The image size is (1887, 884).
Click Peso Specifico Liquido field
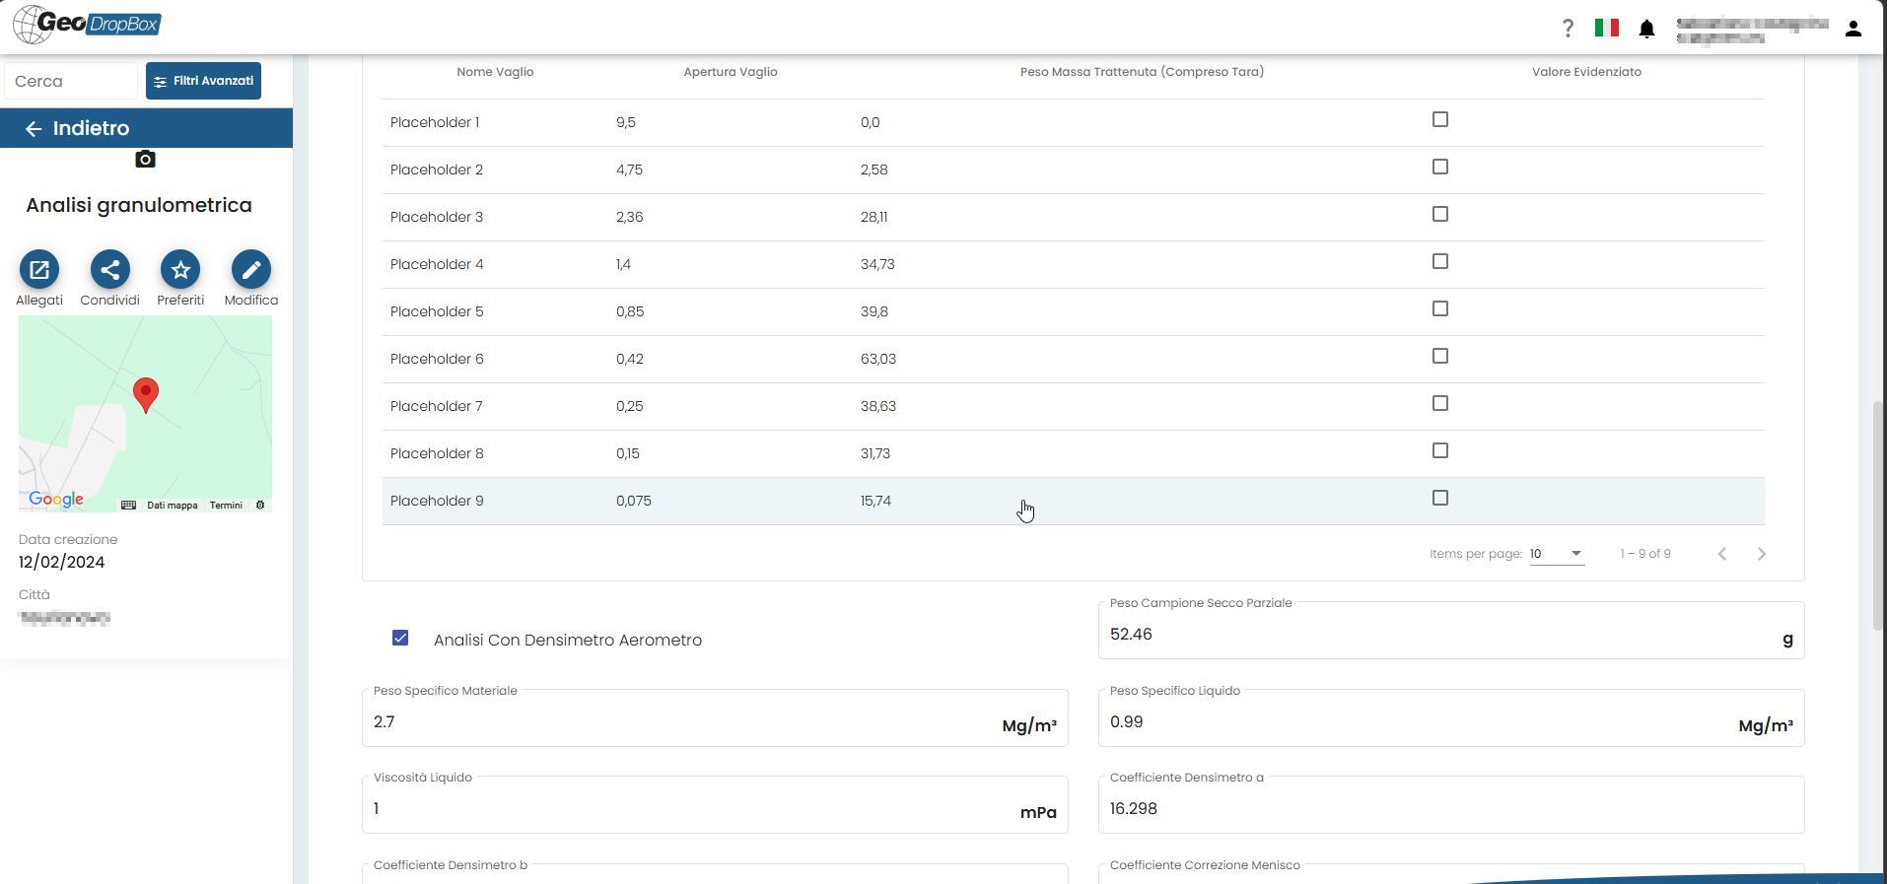[1451, 718]
